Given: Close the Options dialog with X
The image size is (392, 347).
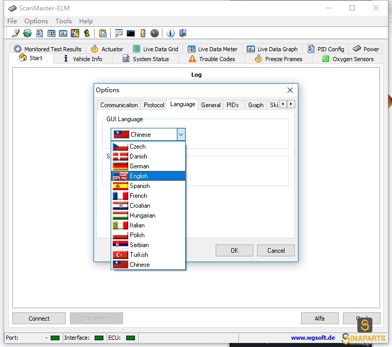Looking at the screenshot, I should pos(290,90).
